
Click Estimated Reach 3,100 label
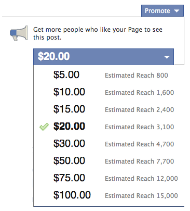[139, 127]
